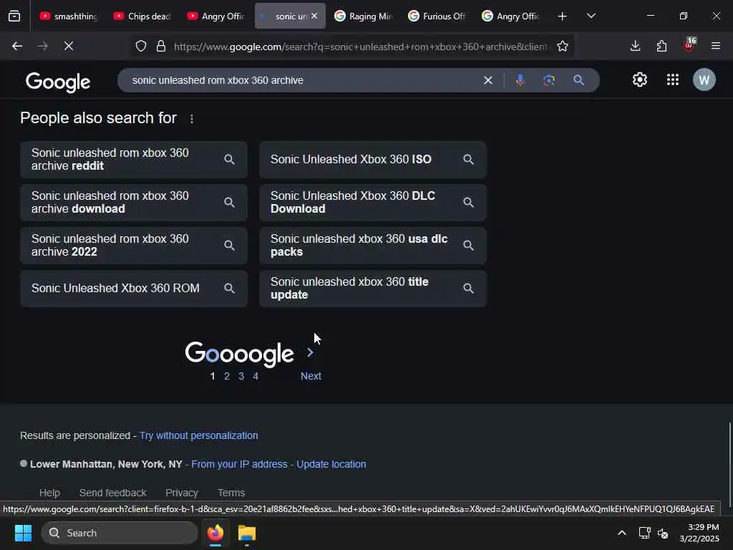Switch to Angry Office Google tab
Image resolution: width=733 pixels, height=550 pixels.
tap(511, 16)
